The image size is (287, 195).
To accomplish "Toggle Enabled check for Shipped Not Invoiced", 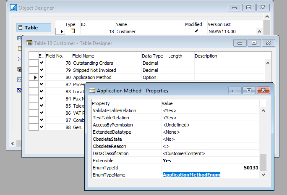I will pyautogui.click(x=42, y=70).
